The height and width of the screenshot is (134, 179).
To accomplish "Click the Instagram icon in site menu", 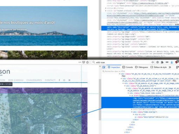I will click(64, 80).
